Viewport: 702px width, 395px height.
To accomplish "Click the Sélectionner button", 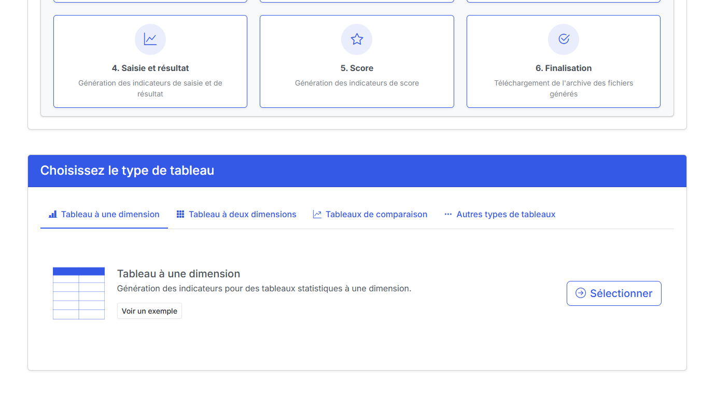I will (614, 293).
